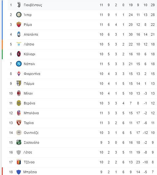Select the Μπρέσια row at position 18
This screenshot has height=175, width=157.
click(x=82, y=171)
